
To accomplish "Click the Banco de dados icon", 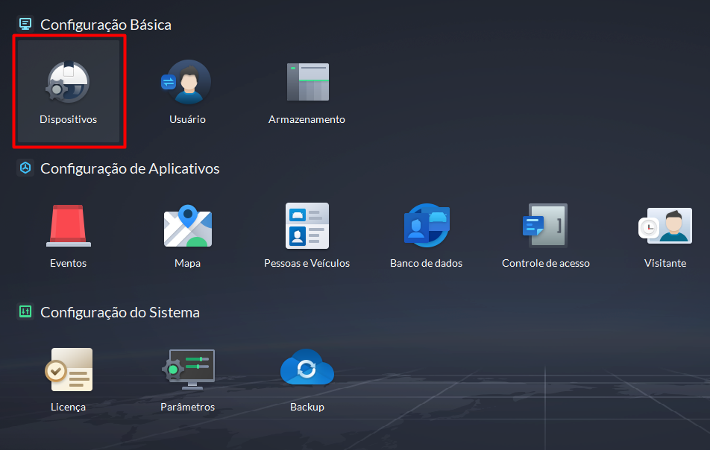I will pyautogui.click(x=426, y=226).
